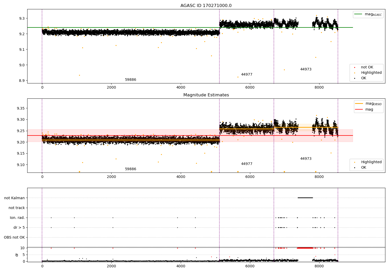Click the 'Ion. rad.' axis label

click(17, 218)
